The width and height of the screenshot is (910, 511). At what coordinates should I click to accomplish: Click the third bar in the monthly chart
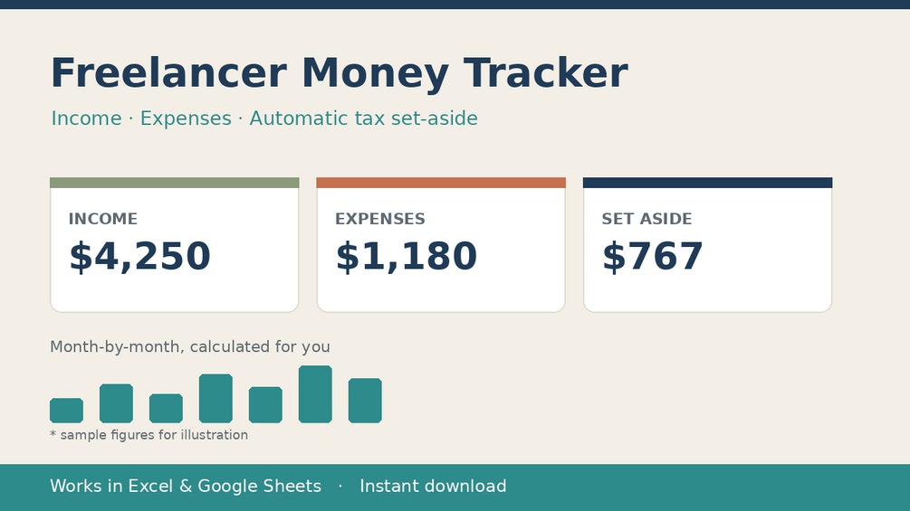[x=166, y=409]
